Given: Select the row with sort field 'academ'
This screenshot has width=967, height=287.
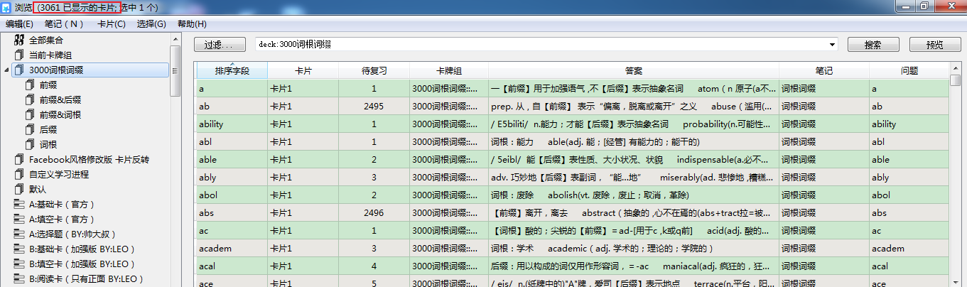Looking at the screenshot, I should click(573, 248).
